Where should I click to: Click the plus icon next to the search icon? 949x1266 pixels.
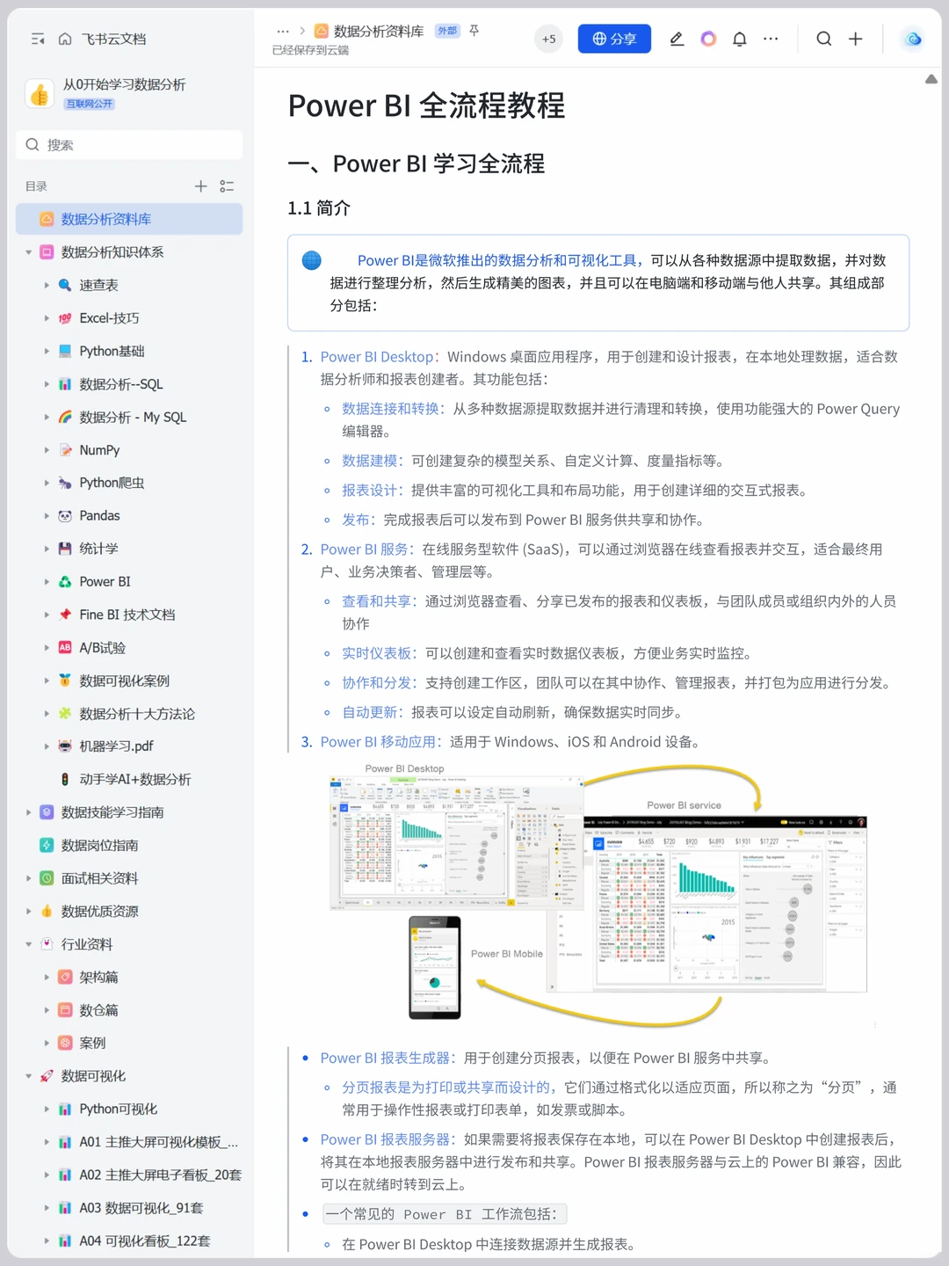[855, 39]
